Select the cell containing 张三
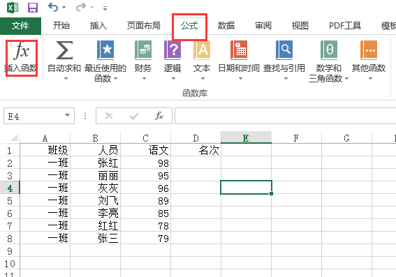The height and width of the screenshot is (277, 396). point(95,238)
